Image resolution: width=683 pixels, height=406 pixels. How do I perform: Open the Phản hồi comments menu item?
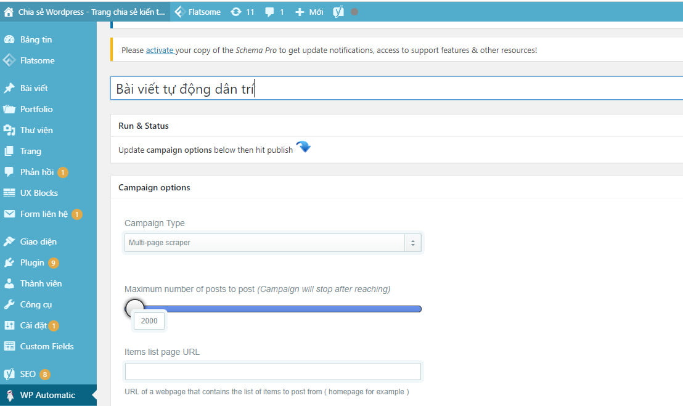(x=9, y=172)
